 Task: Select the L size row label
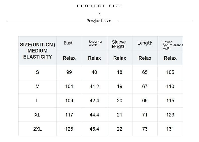pos(37,101)
